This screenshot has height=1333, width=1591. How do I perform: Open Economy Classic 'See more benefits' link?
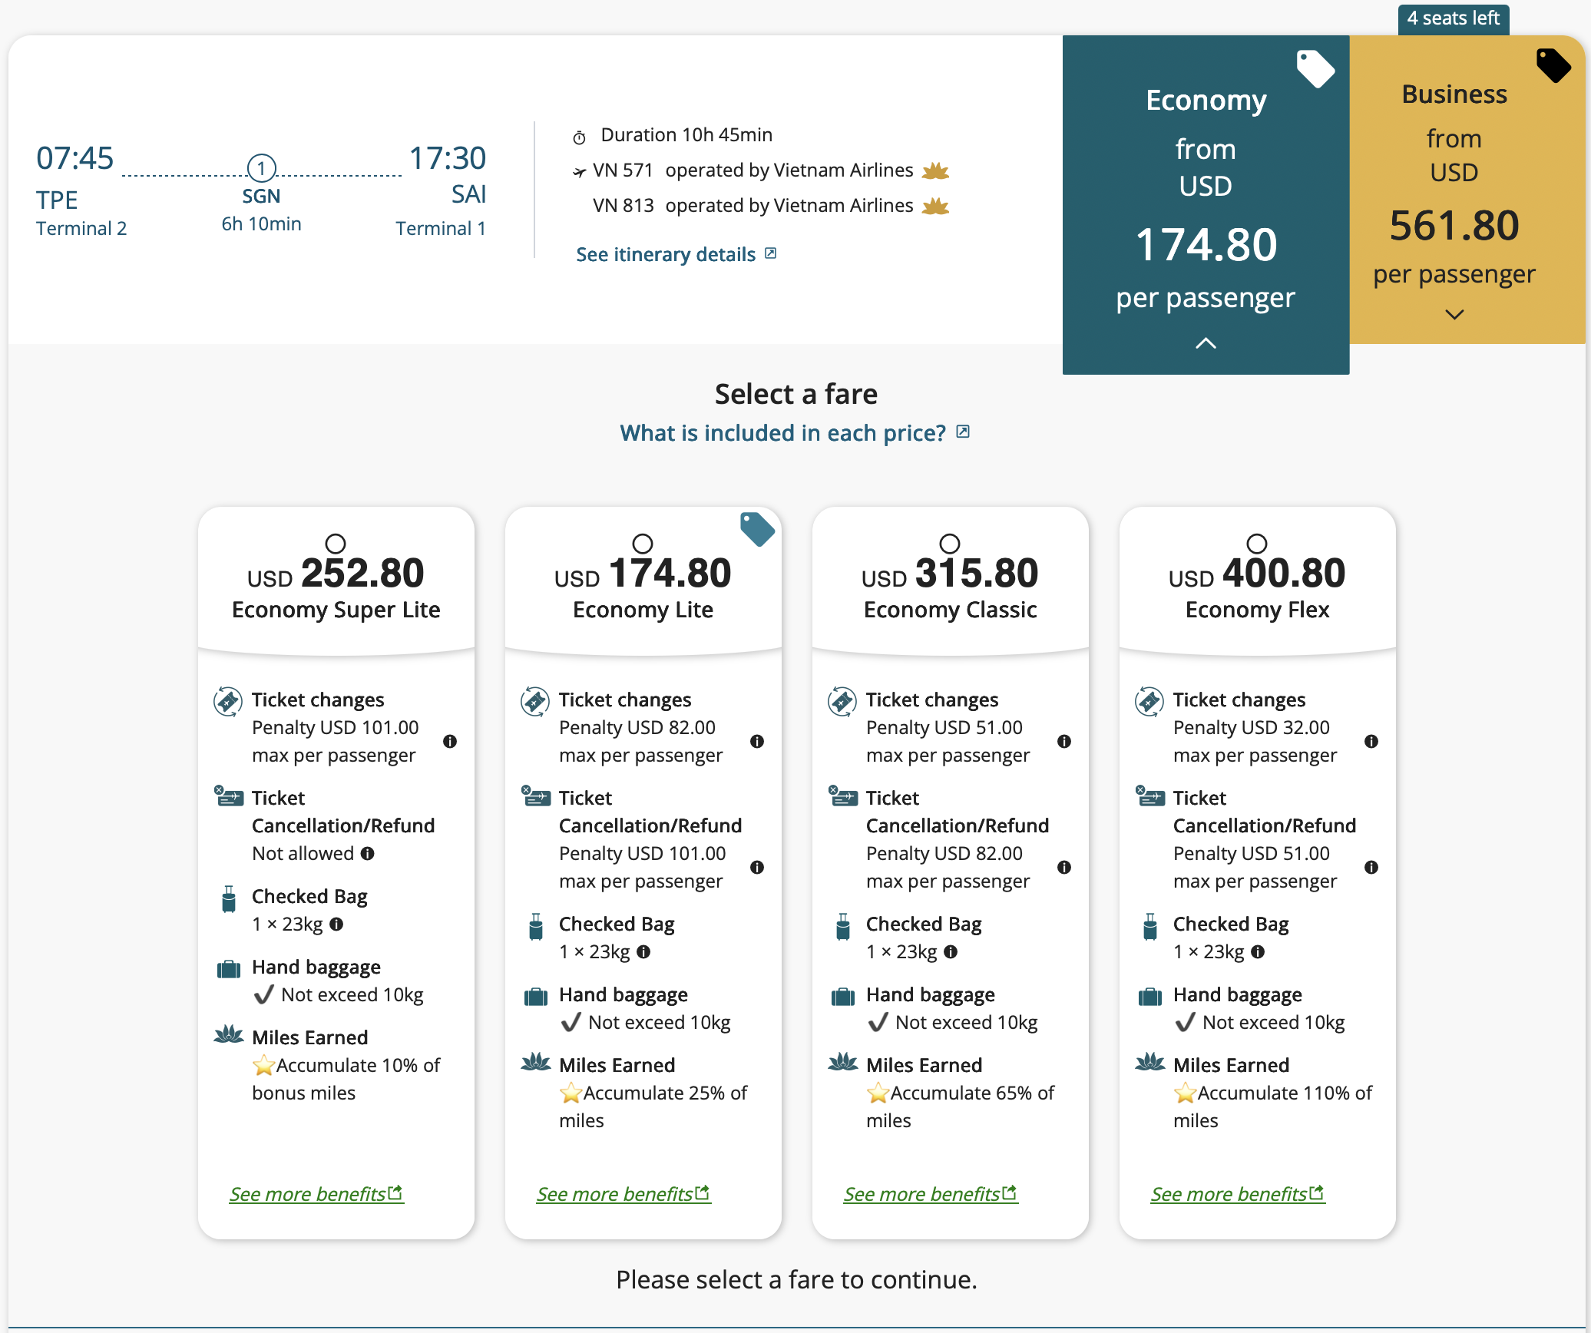point(931,1194)
